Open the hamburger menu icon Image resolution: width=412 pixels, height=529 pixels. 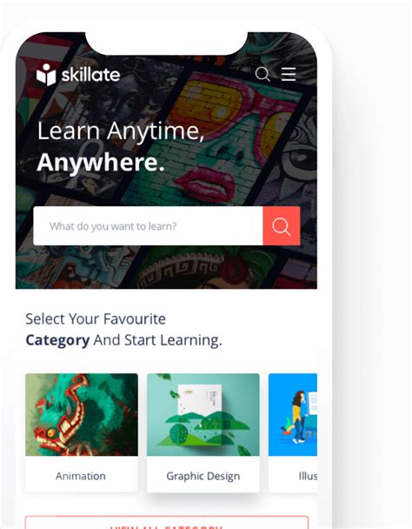[x=289, y=74]
